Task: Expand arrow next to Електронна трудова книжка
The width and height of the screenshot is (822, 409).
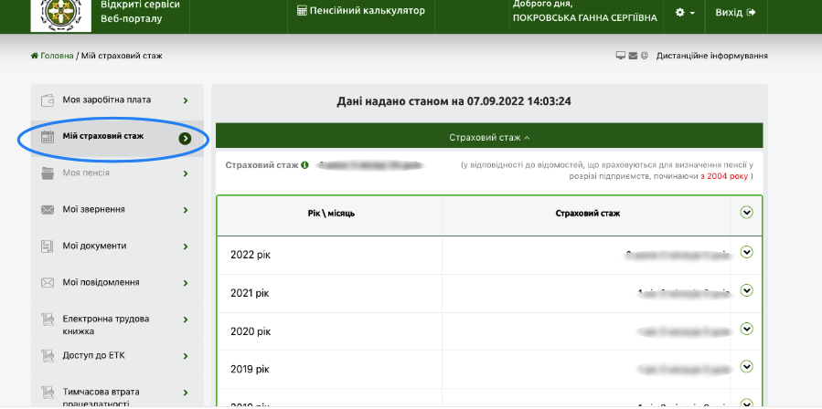Action: pyautogui.click(x=186, y=320)
